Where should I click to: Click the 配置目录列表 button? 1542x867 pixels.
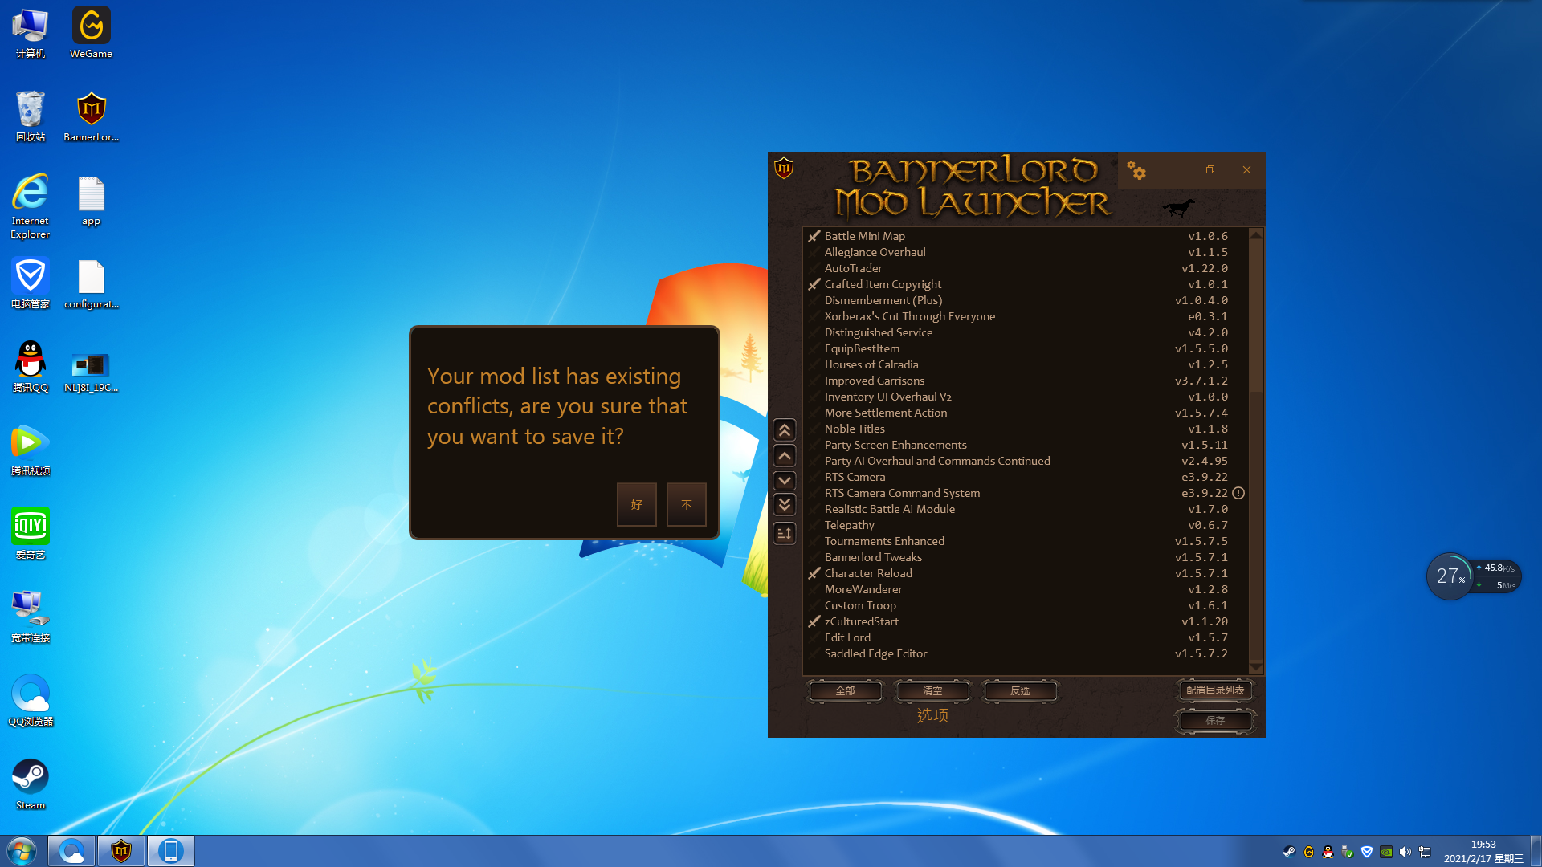pos(1215,690)
